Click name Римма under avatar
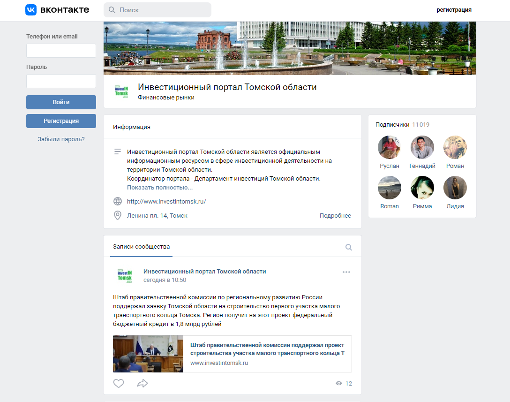 pos(422,206)
